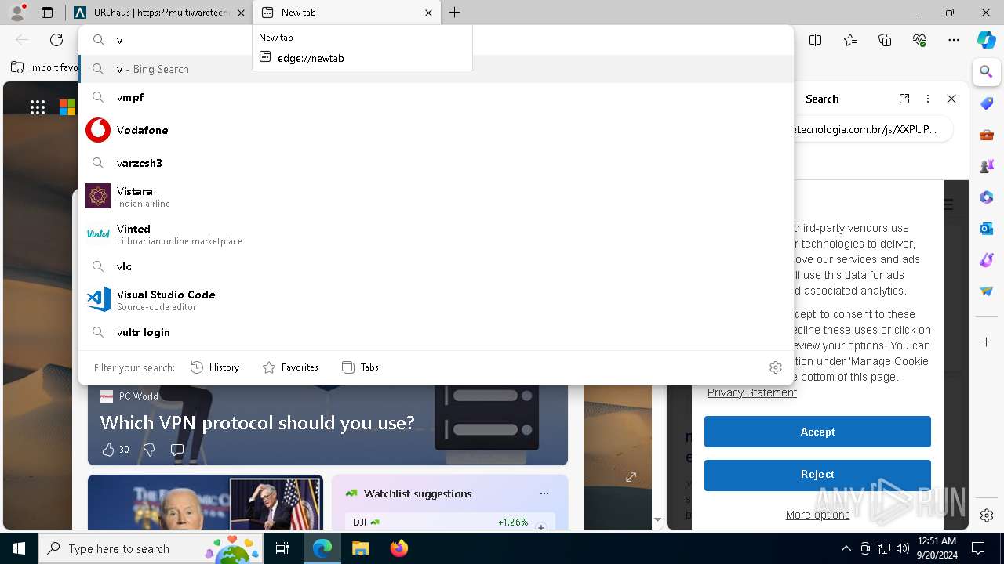The height and width of the screenshot is (564, 1004).
Task: Open a new tab with plus button
Action: click(455, 13)
